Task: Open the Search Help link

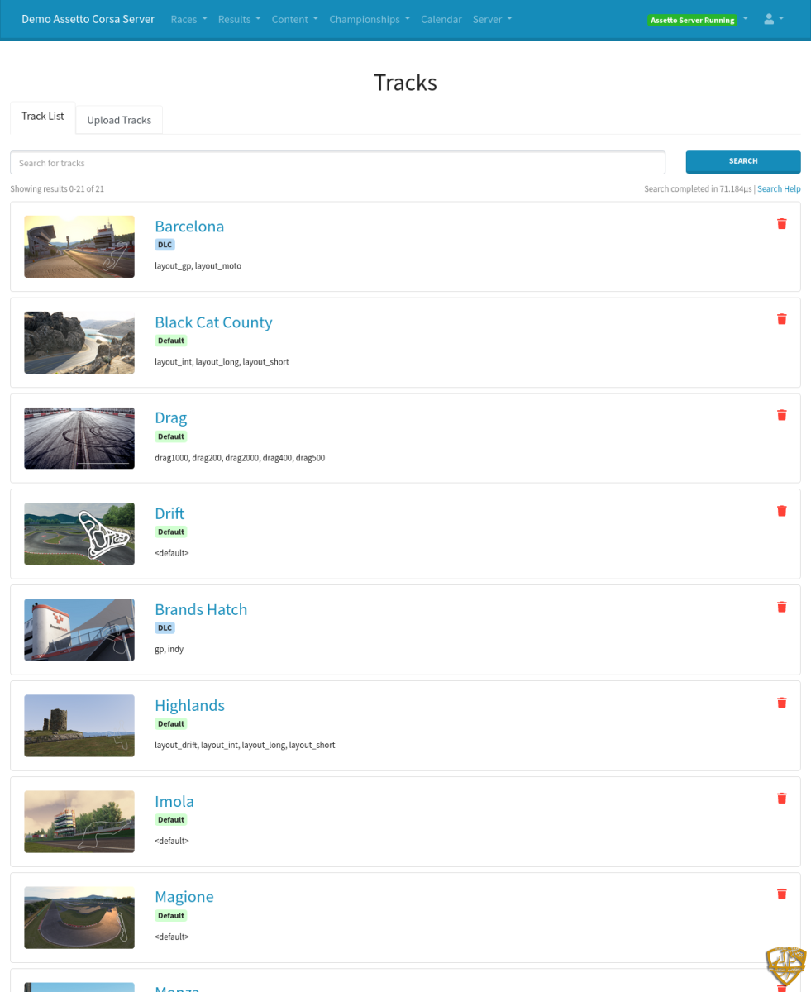Action: click(779, 189)
